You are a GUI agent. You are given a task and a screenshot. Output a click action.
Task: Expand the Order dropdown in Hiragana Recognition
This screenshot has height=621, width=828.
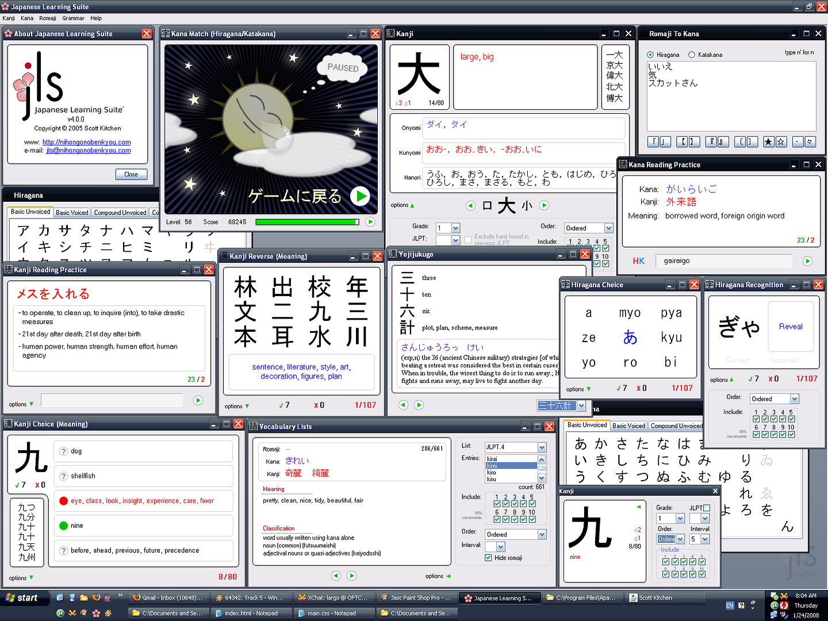pyautogui.click(x=794, y=399)
